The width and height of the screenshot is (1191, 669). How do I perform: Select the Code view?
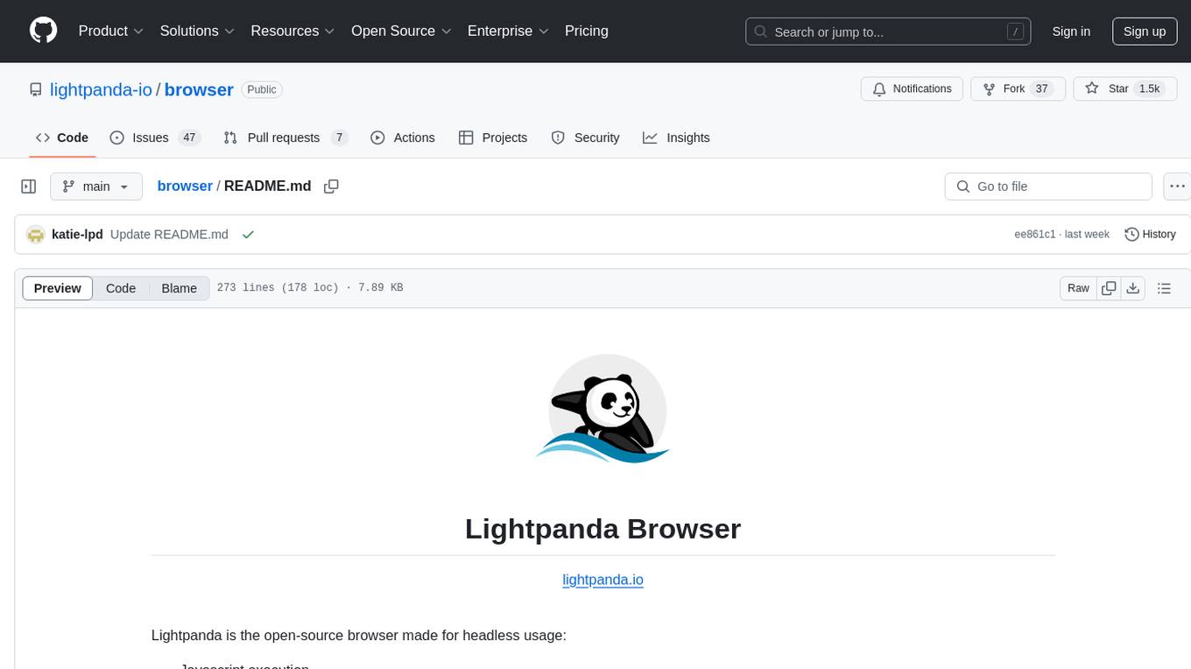click(121, 288)
